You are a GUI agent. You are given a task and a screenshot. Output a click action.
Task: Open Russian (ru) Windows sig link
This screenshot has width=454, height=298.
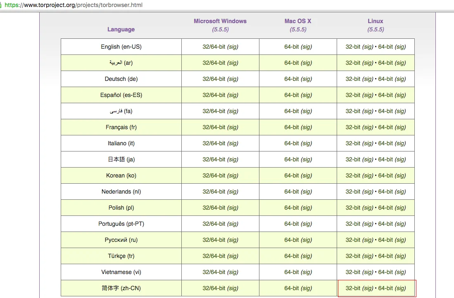click(x=233, y=240)
